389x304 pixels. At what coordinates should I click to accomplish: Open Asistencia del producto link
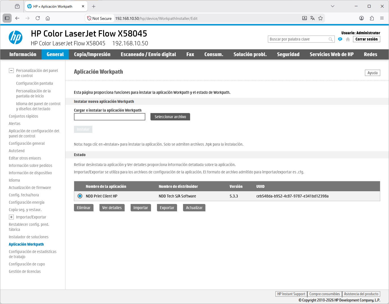pos(361,294)
